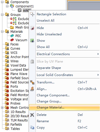Click the Align icon in context menu
This screenshot has width=100, height=132.
pyautogui.click(x=32, y=89)
